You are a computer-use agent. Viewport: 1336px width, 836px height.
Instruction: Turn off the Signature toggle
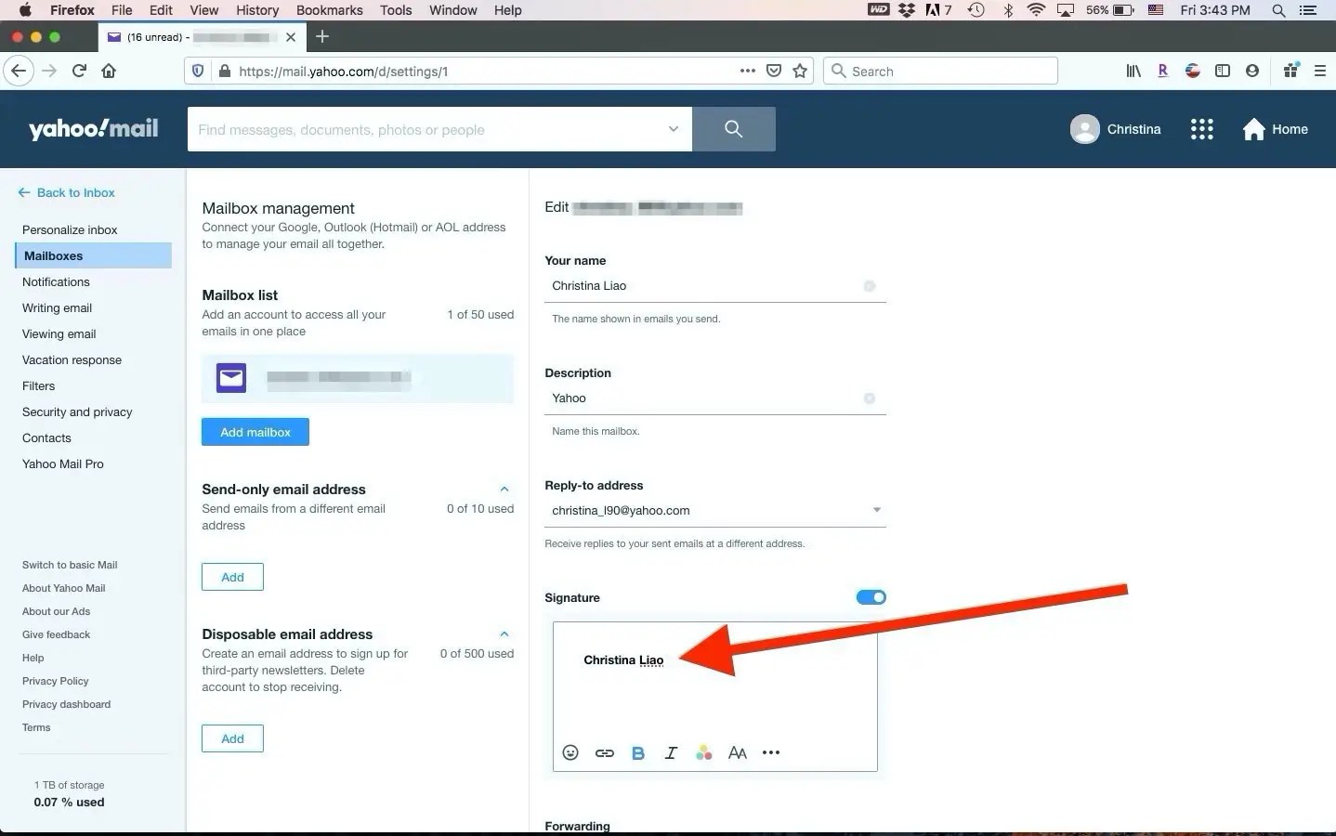(x=871, y=597)
